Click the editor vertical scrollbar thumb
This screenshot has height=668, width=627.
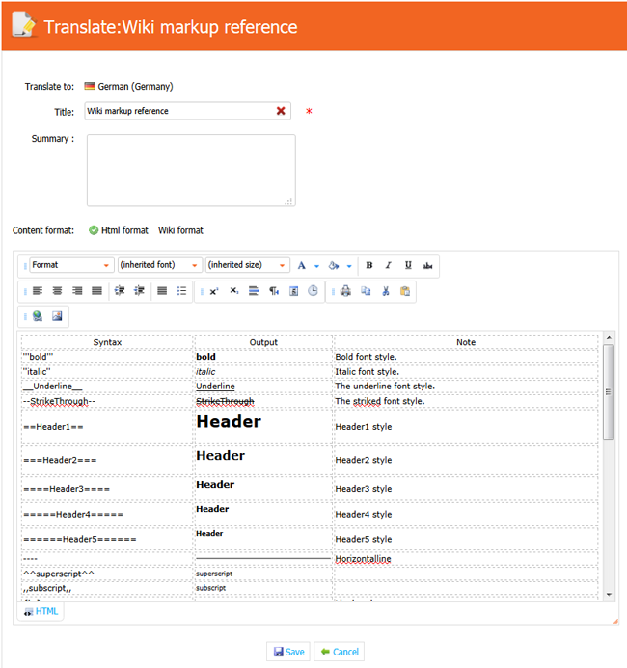point(609,392)
